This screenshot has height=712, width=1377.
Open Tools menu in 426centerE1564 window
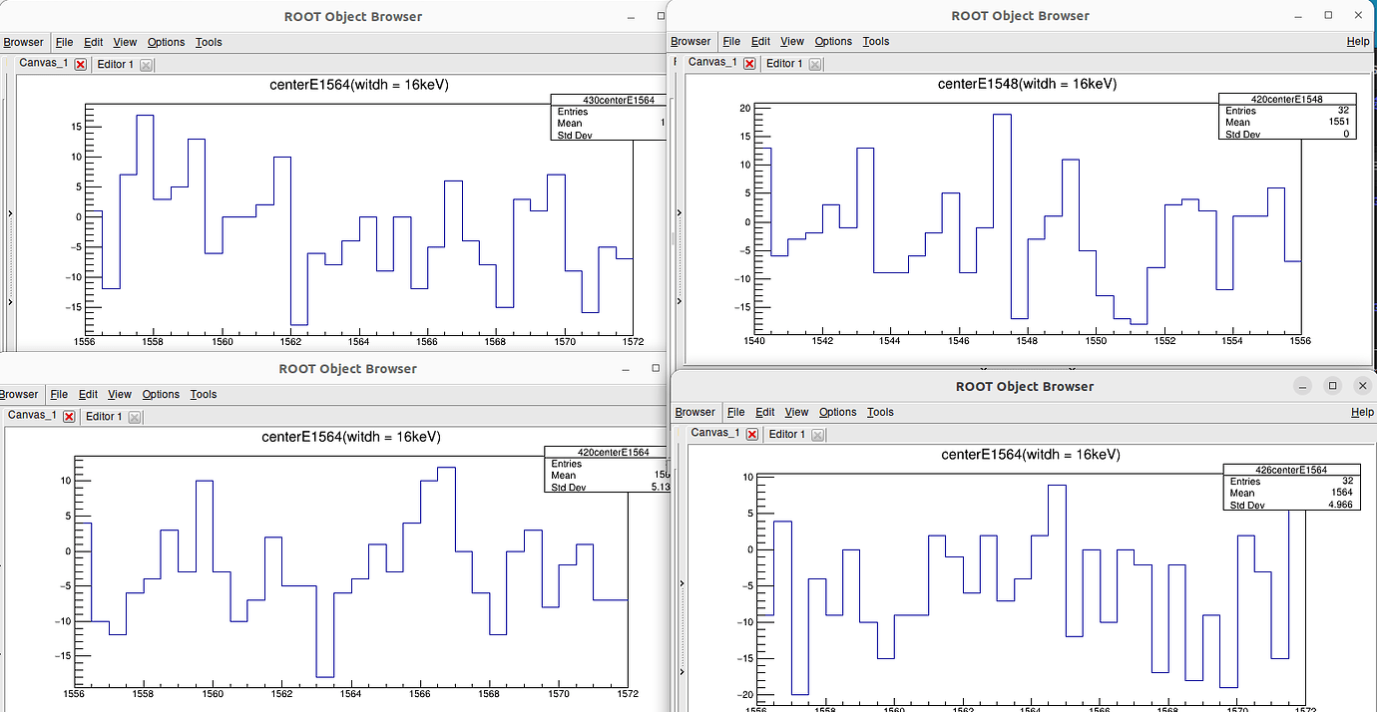[880, 413]
